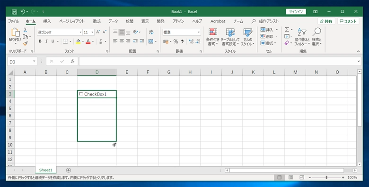This screenshot has width=369, height=187.
Task: Click the Increase Indent icon
Action: (x=142, y=41)
